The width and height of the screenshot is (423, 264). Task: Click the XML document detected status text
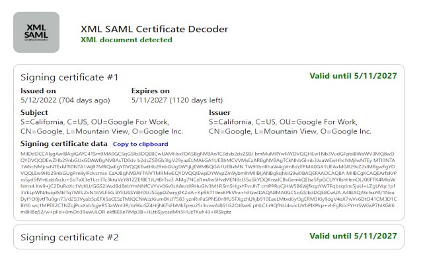point(126,40)
